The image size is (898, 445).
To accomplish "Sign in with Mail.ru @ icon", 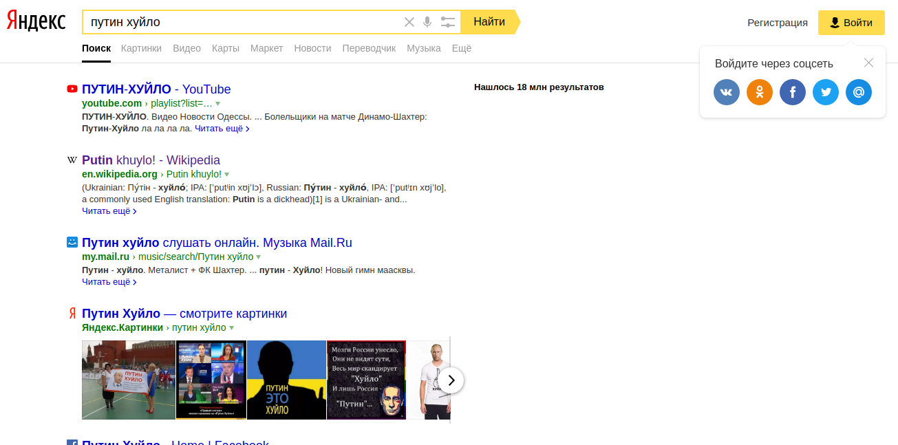I will (x=859, y=92).
